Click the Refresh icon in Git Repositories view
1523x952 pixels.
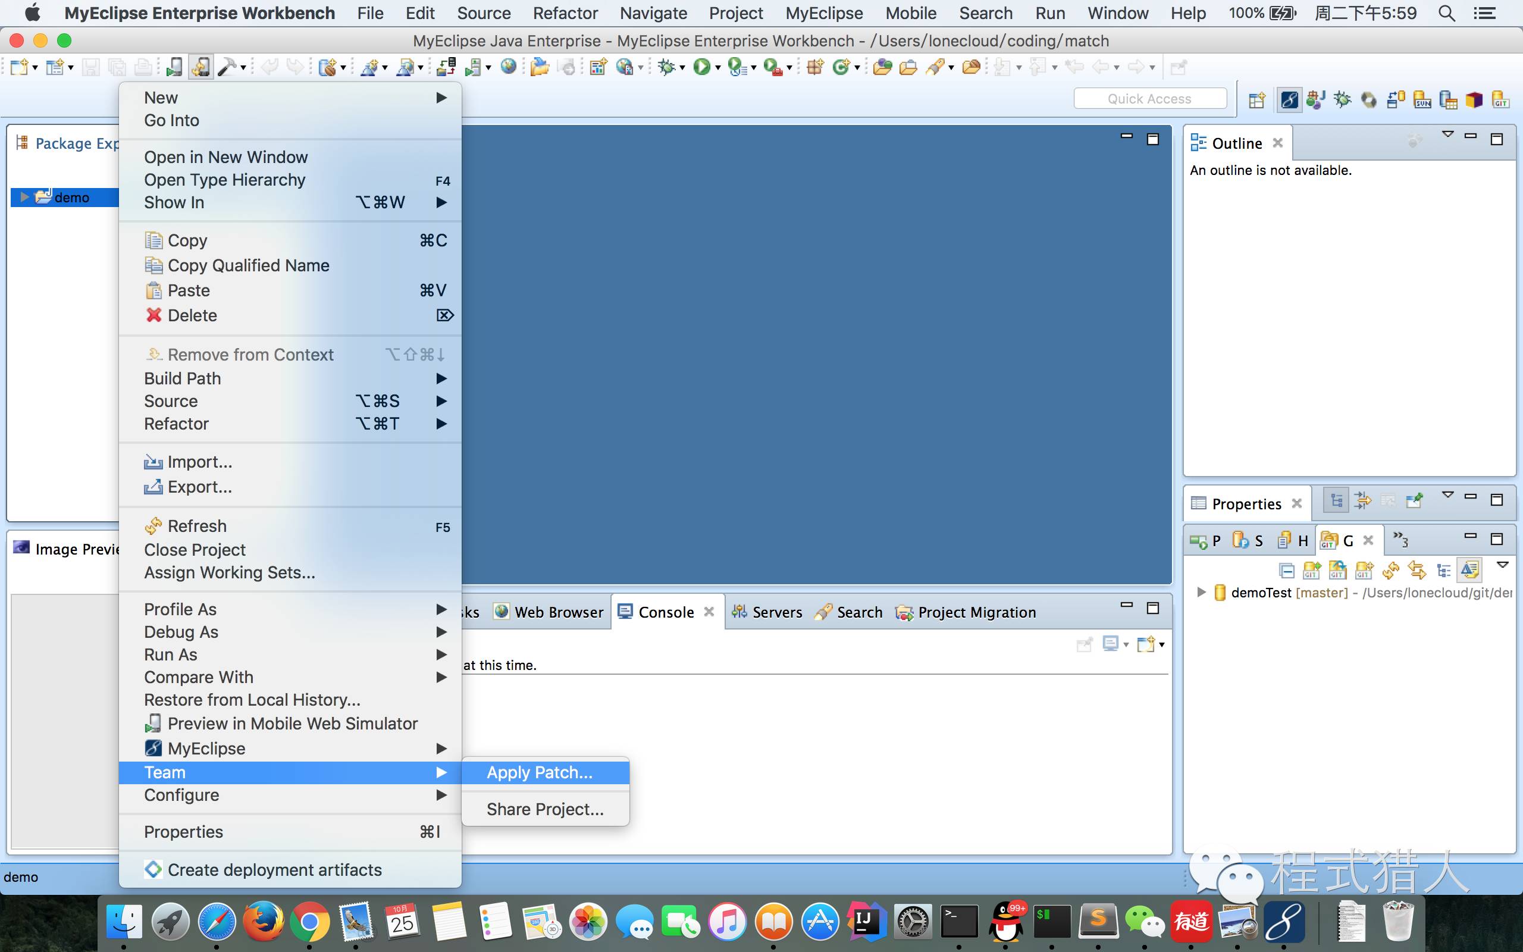pyautogui.click(x=1390, y=571)
